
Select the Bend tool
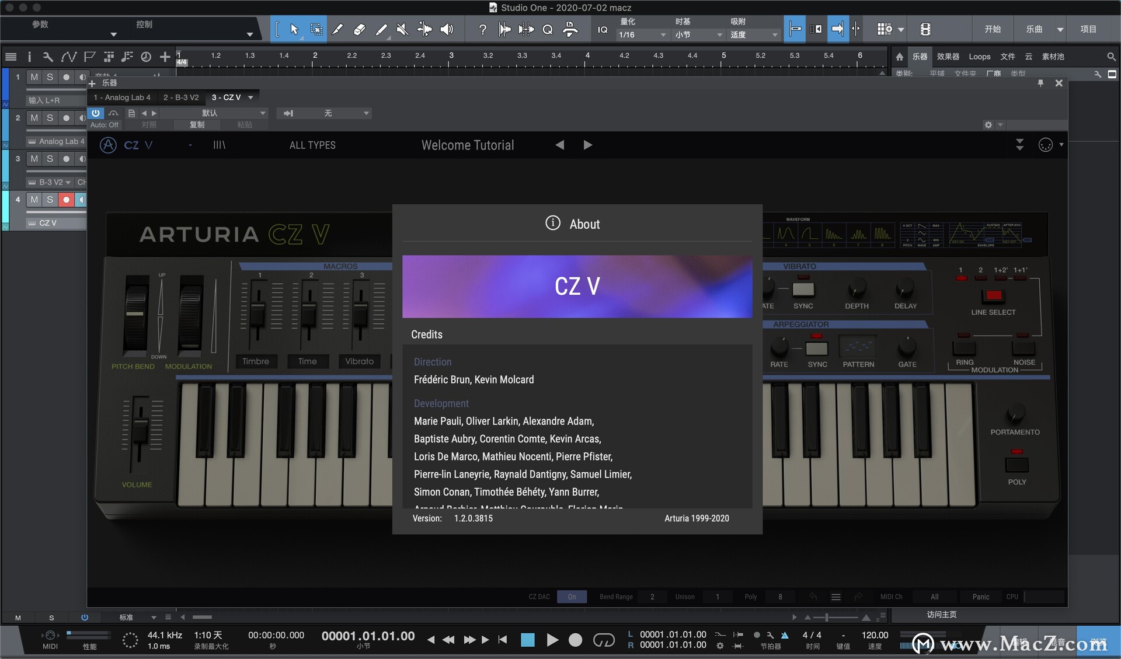click(x=425, y=29)
